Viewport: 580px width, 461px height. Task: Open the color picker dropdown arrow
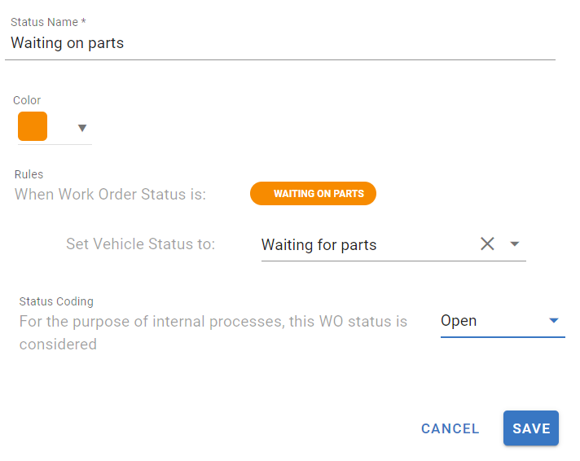81,128
